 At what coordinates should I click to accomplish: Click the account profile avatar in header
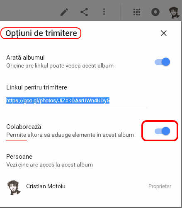(174, 12)
